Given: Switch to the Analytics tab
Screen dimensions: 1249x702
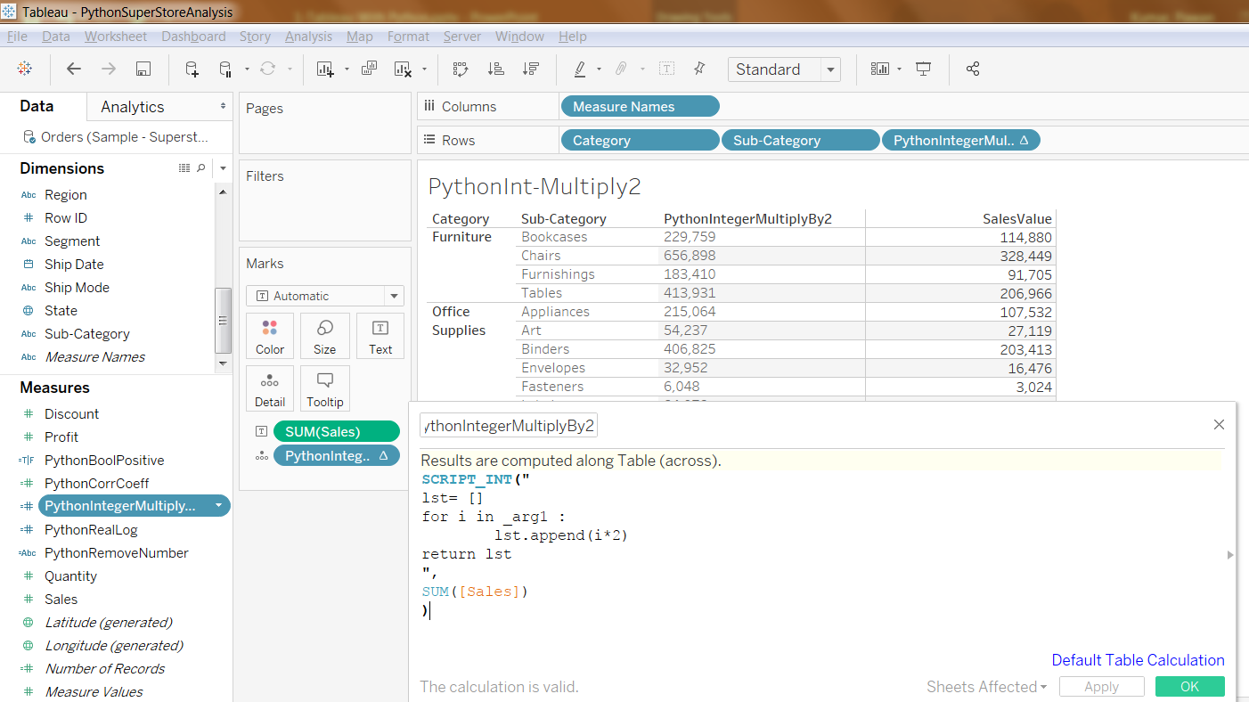Looking at the screenshot, I should tap(133, 107).
